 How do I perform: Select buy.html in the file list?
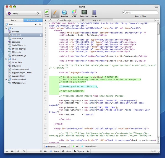coord(23,35)
